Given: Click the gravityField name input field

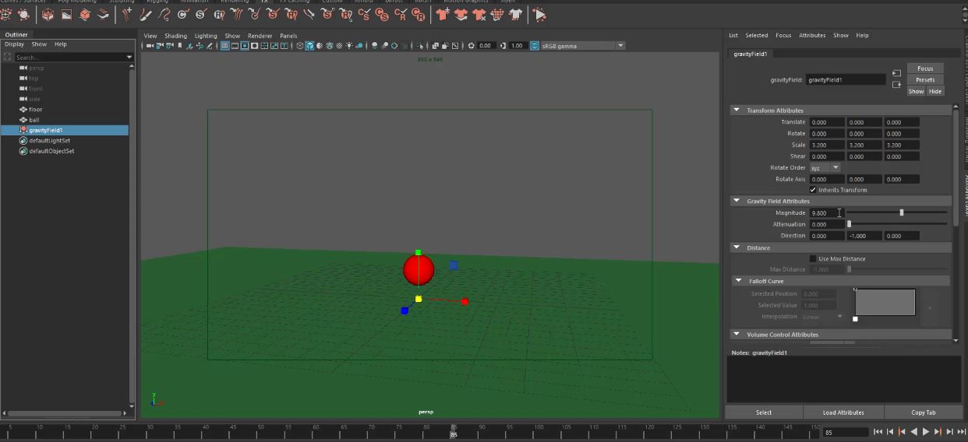Looking at the screenshot, I should (x=846, y=79).
